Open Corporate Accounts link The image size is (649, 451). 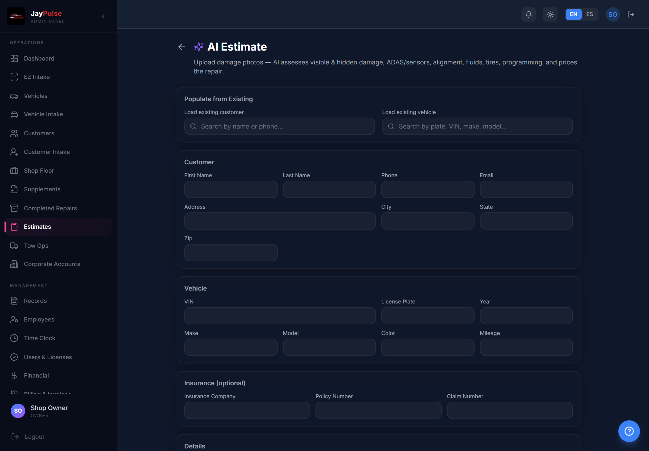(58, 264)
